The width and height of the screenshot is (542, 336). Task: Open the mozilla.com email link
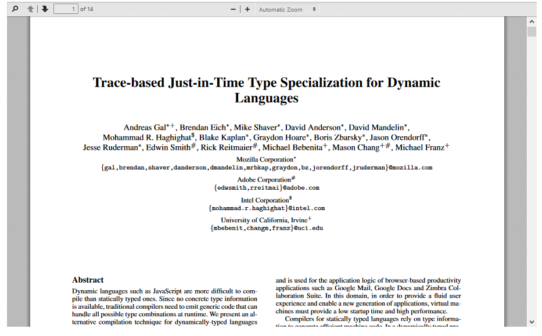(410, 168)
